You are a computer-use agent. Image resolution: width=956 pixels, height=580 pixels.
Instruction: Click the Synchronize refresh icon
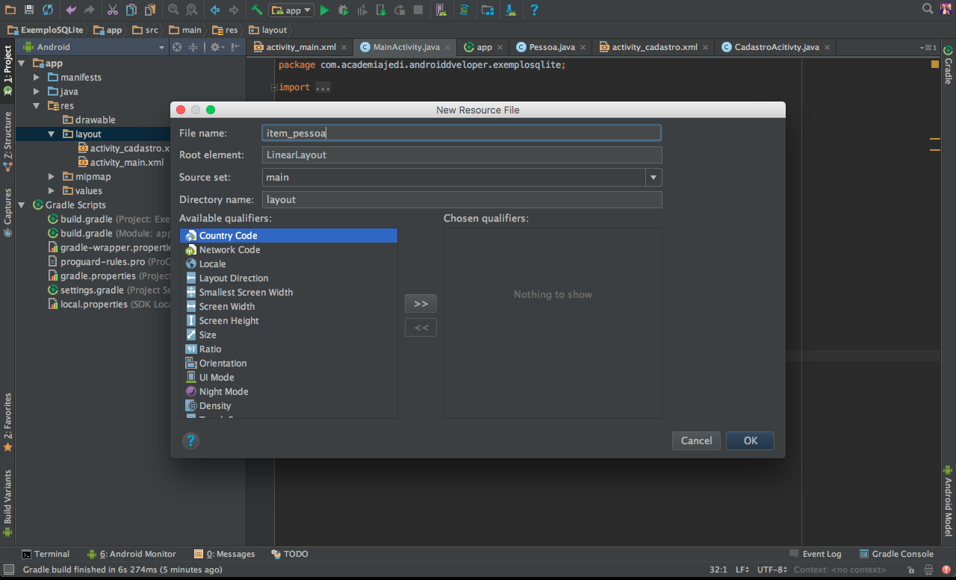tap(48, 10)
